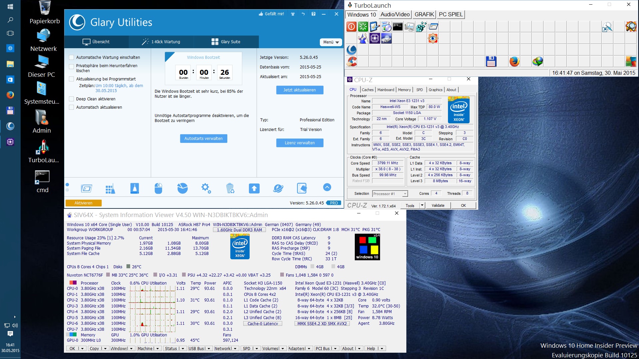Open the Tools dropdown arrow in CPU-Z
The width and height of the screenshot is (639, 359).
tap(422, 205)
